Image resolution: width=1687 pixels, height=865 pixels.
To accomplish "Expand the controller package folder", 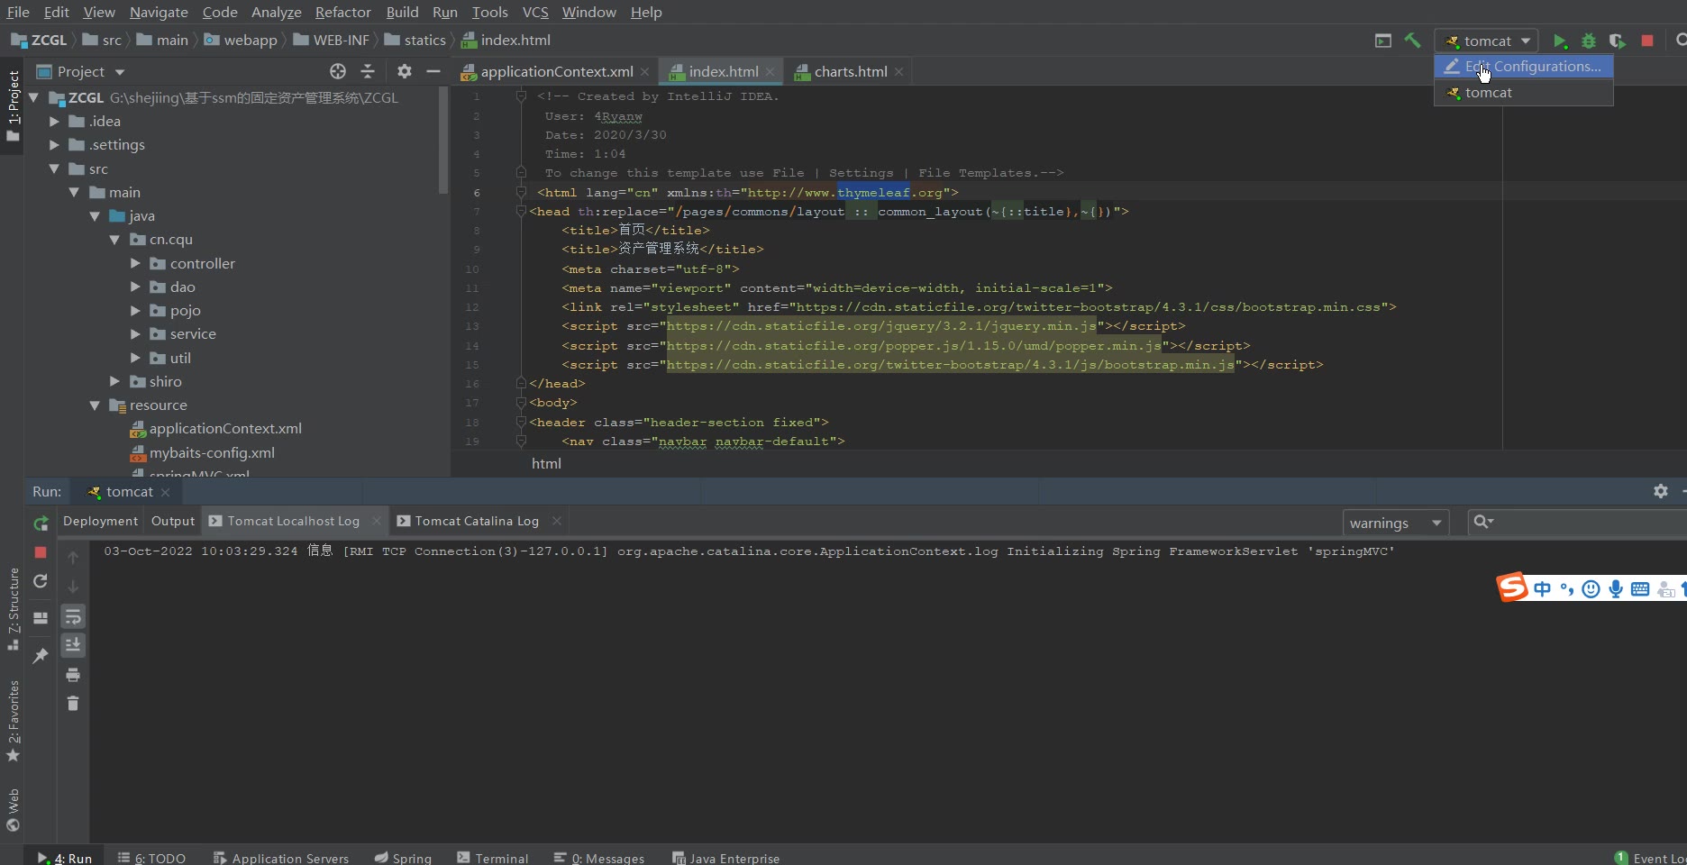I will coord(135,263).
